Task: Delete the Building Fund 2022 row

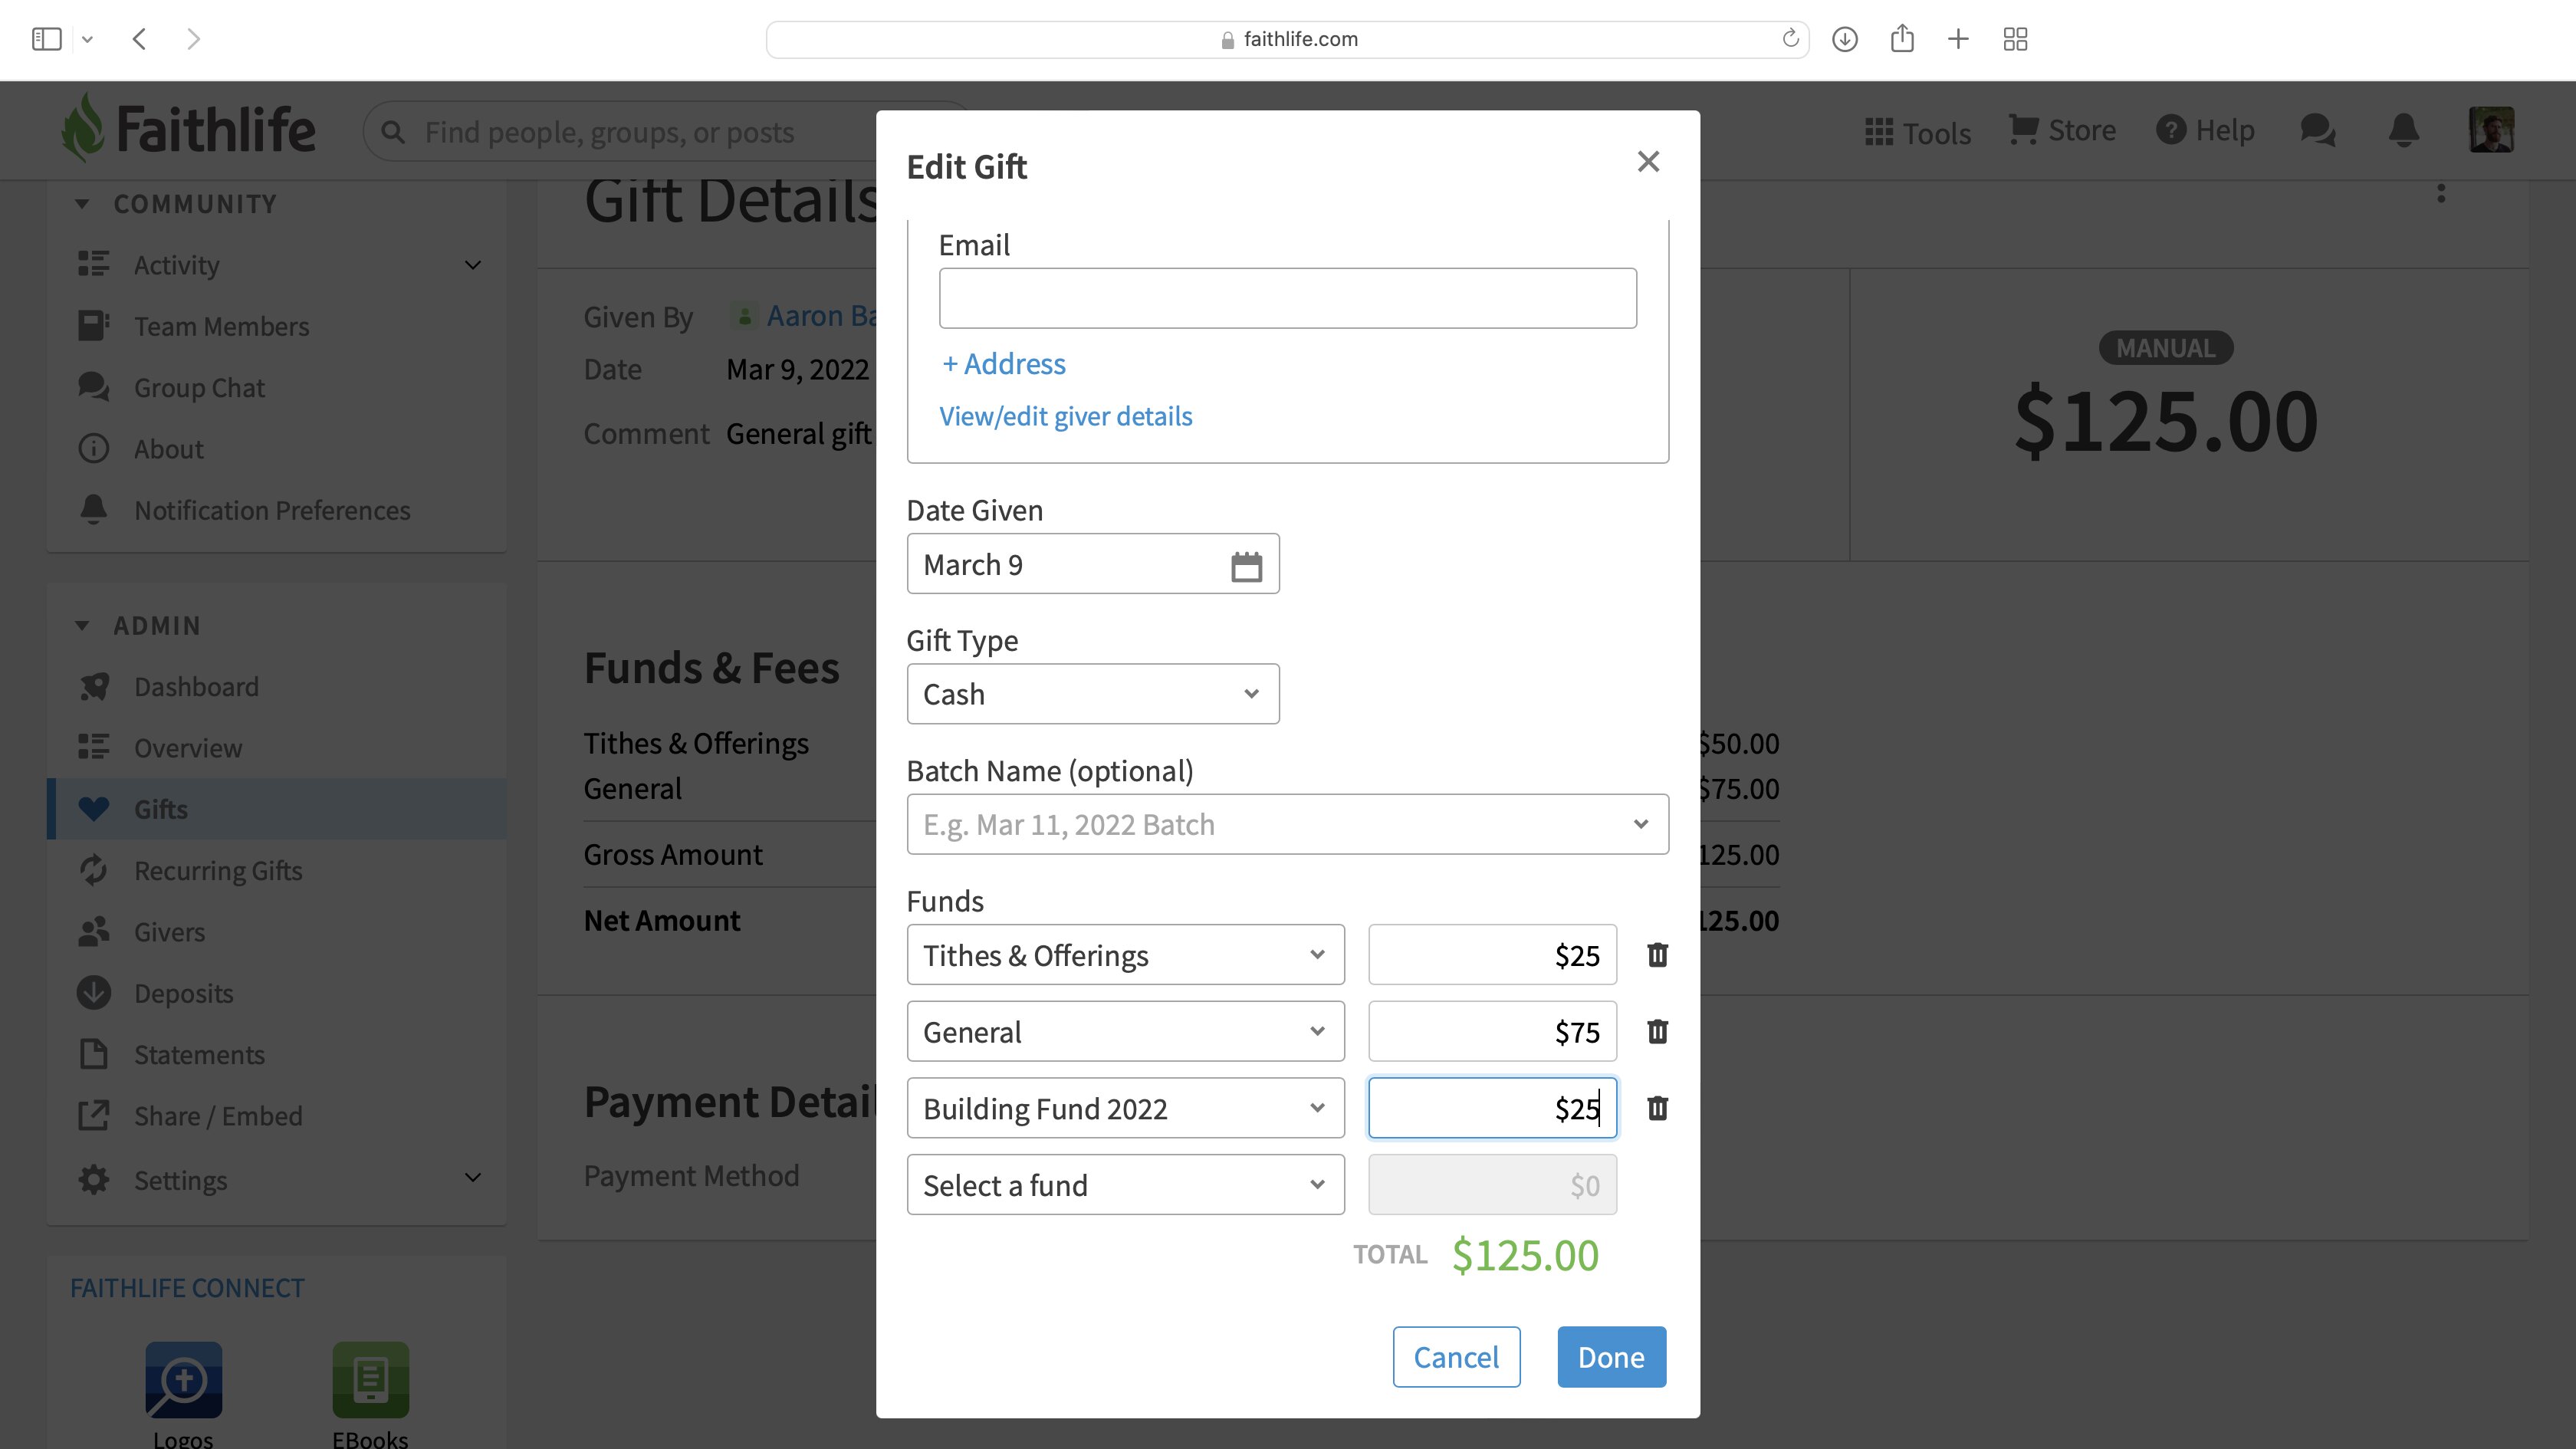Action: point(1657,1108)
